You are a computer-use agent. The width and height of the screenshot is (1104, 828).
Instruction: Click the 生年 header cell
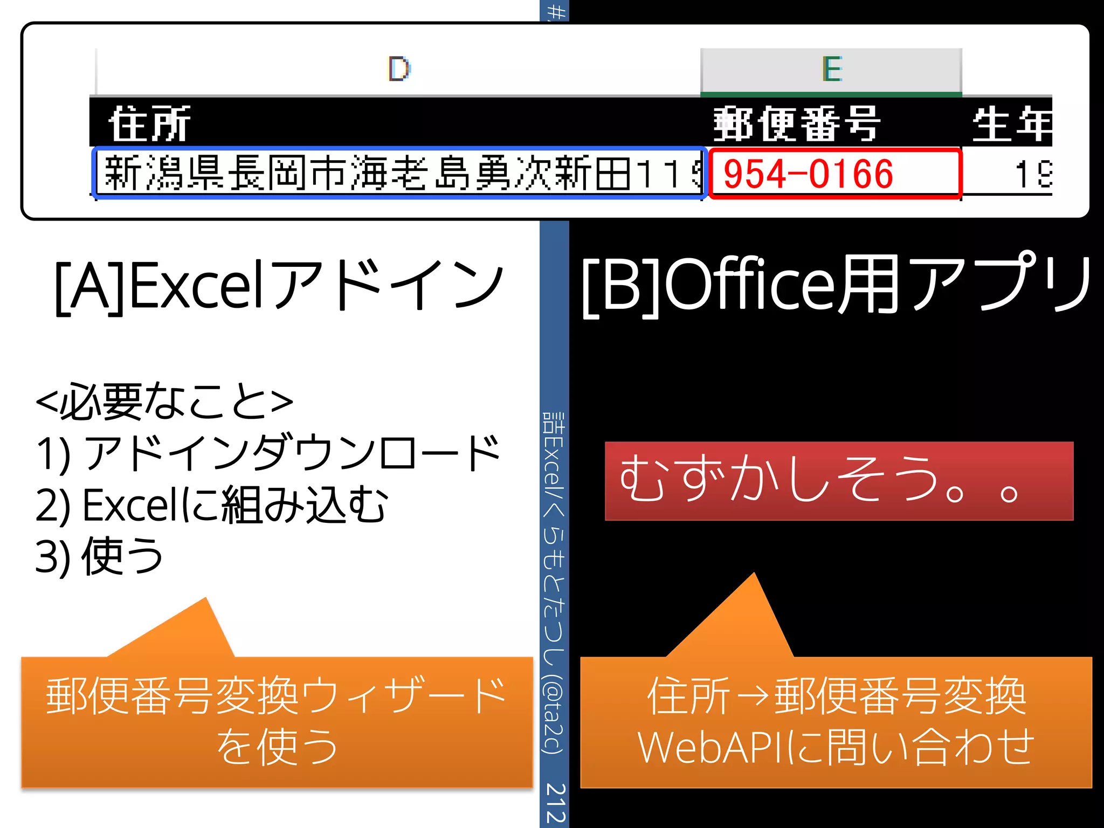(1008, 122)
